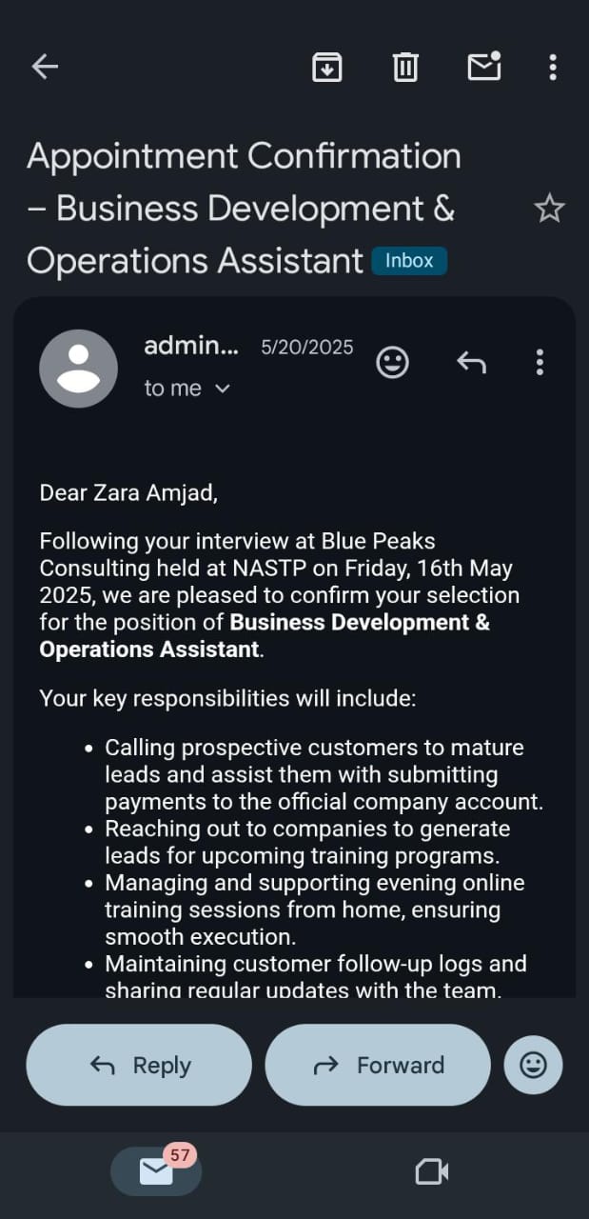
Task: Archive this email
Action: (x=327, y=67)
